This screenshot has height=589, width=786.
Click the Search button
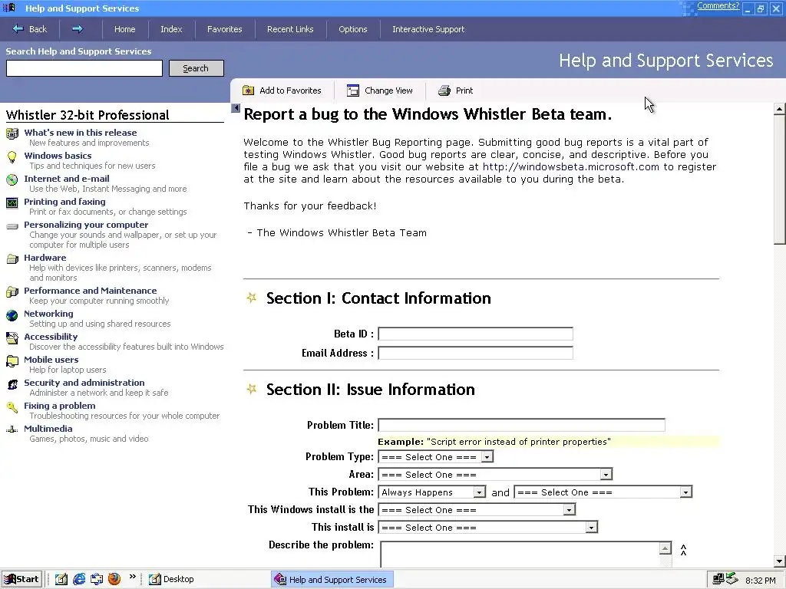click(x=196, y=68)
